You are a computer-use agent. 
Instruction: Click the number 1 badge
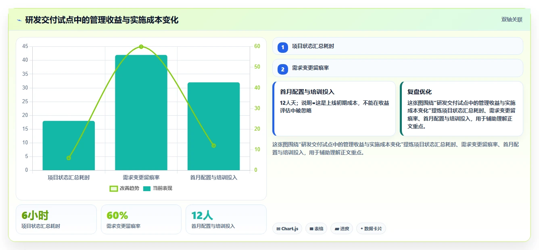(x=283, y=47)
